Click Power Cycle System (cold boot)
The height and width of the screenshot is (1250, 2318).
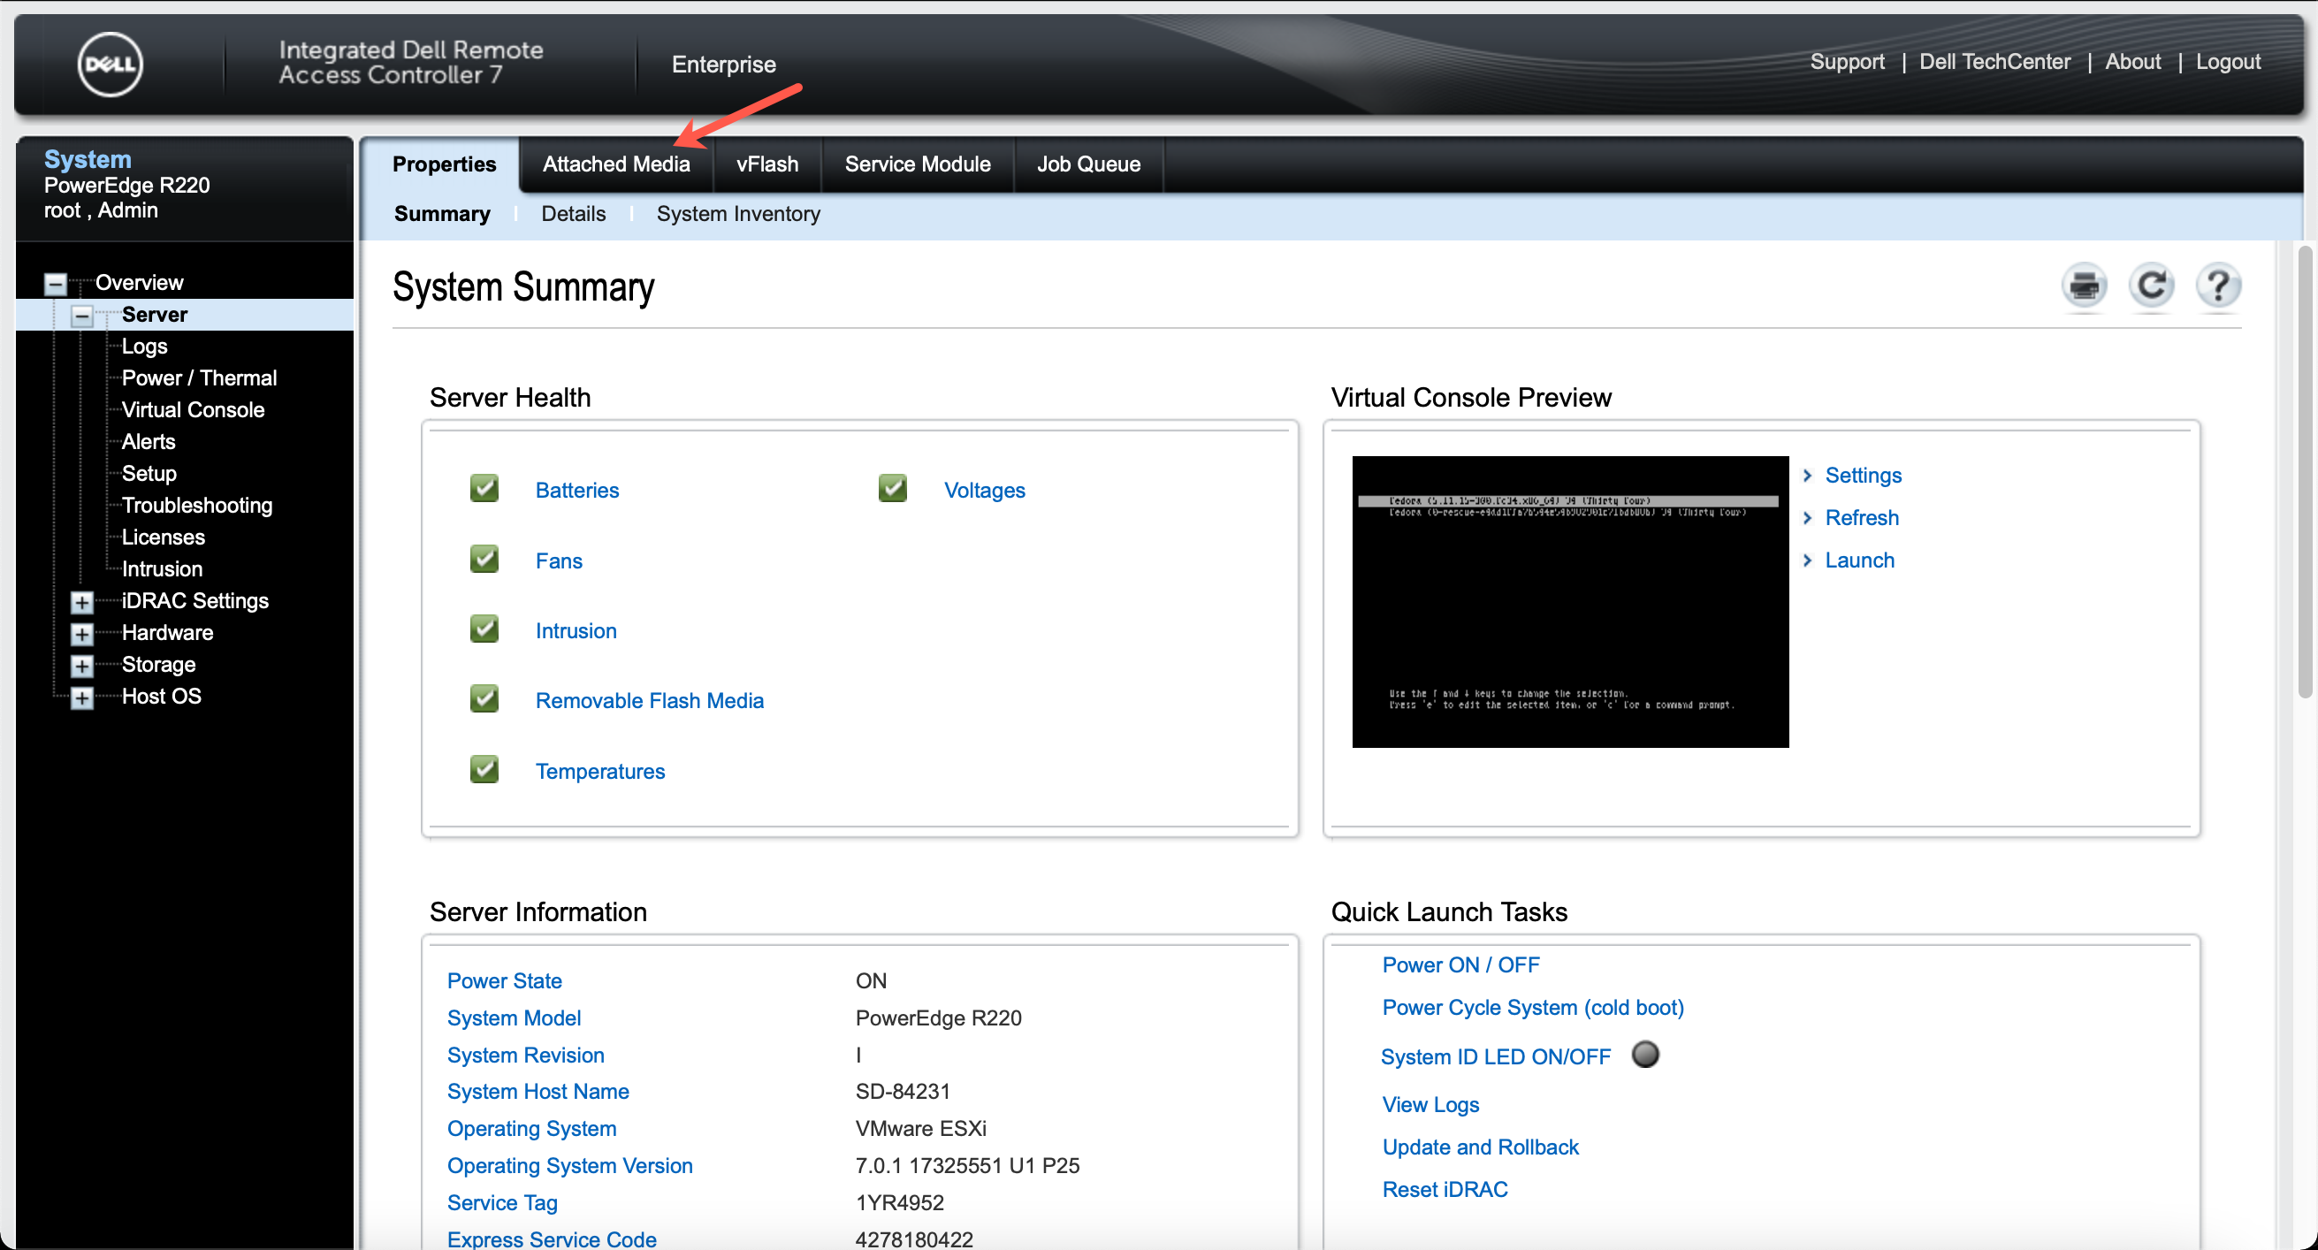[x=1532, y=1008]
